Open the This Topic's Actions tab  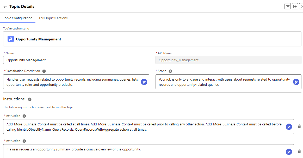[x=53, y=18]
